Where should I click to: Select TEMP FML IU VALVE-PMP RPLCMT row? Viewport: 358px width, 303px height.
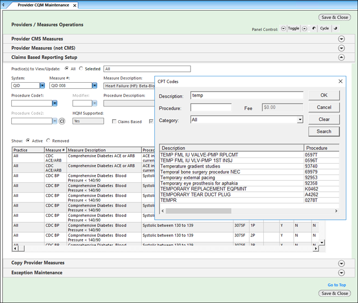(249, 155)
